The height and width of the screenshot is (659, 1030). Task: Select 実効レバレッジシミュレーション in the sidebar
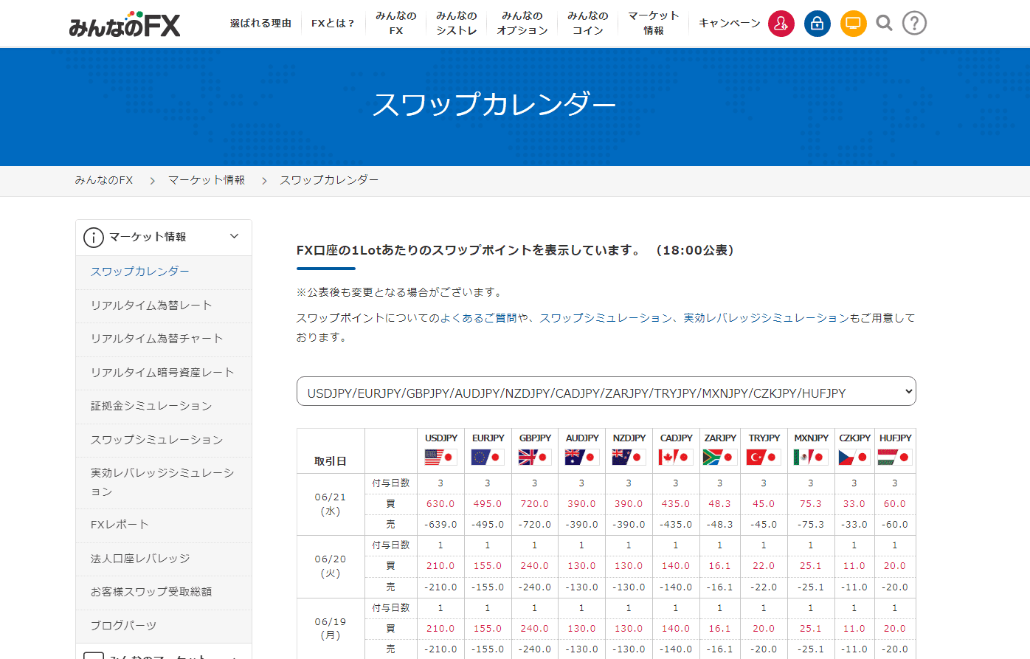click(x=164, y=483)
